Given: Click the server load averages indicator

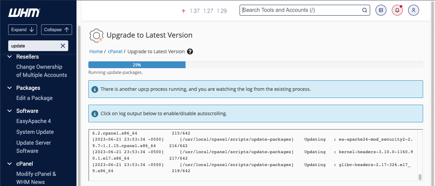Looking at the screenshot, I should [204, 11].
